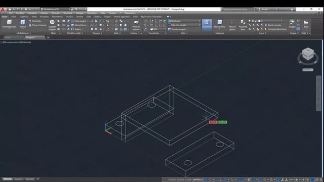Select Estrai spigoli tool
Screen dimensions: 324x182
78,21
